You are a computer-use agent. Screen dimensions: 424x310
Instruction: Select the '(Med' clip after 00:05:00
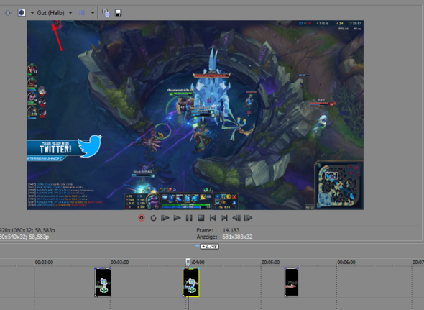click(292, 282)
